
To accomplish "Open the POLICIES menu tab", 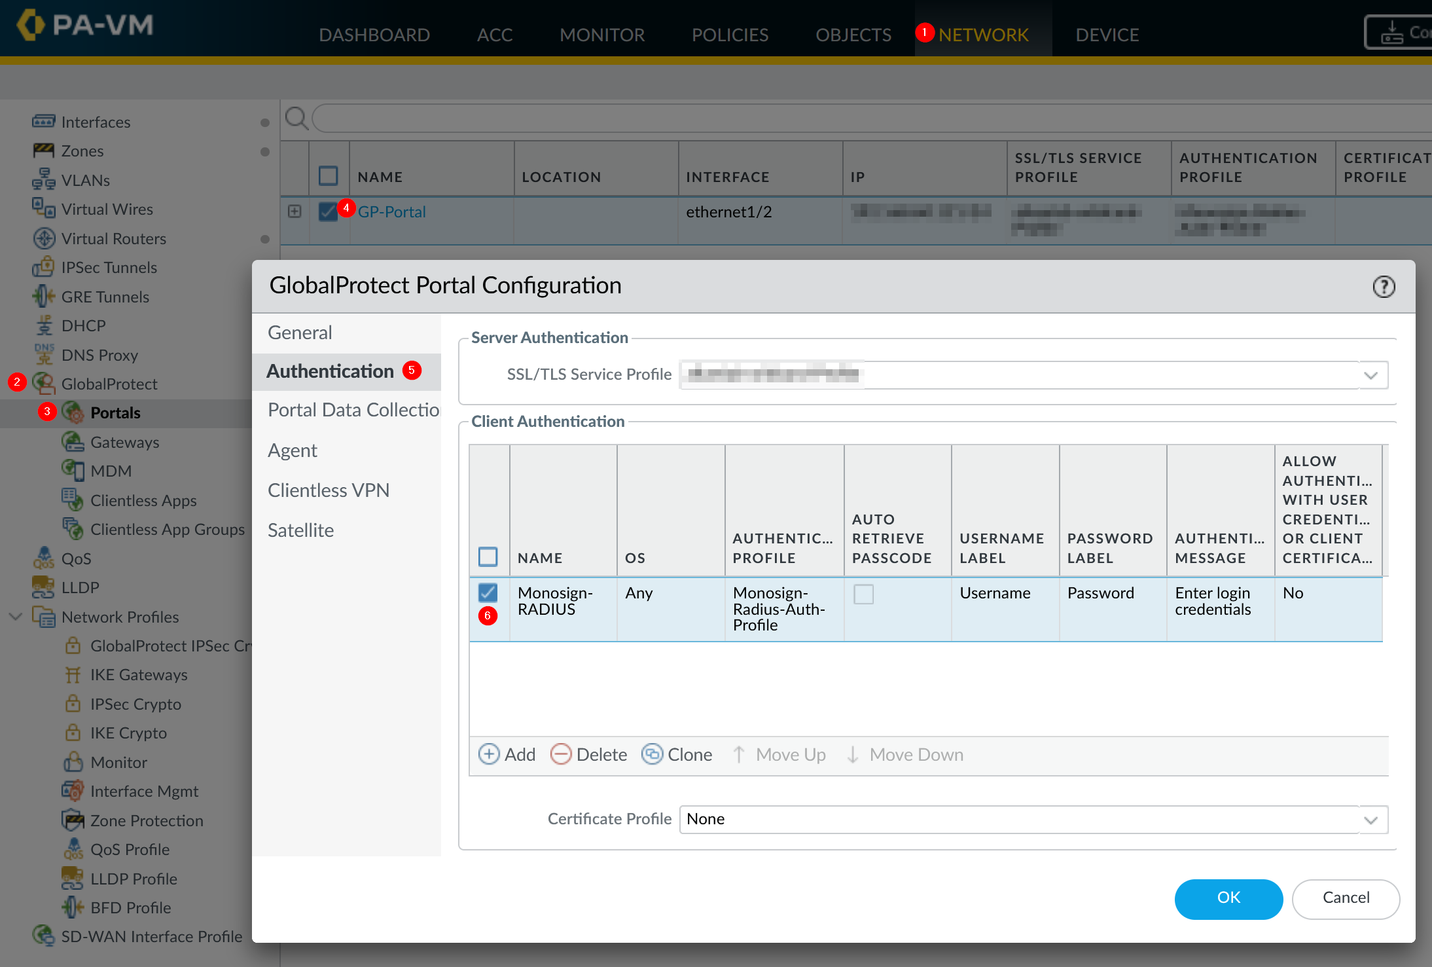I will (x=730, y=35).
